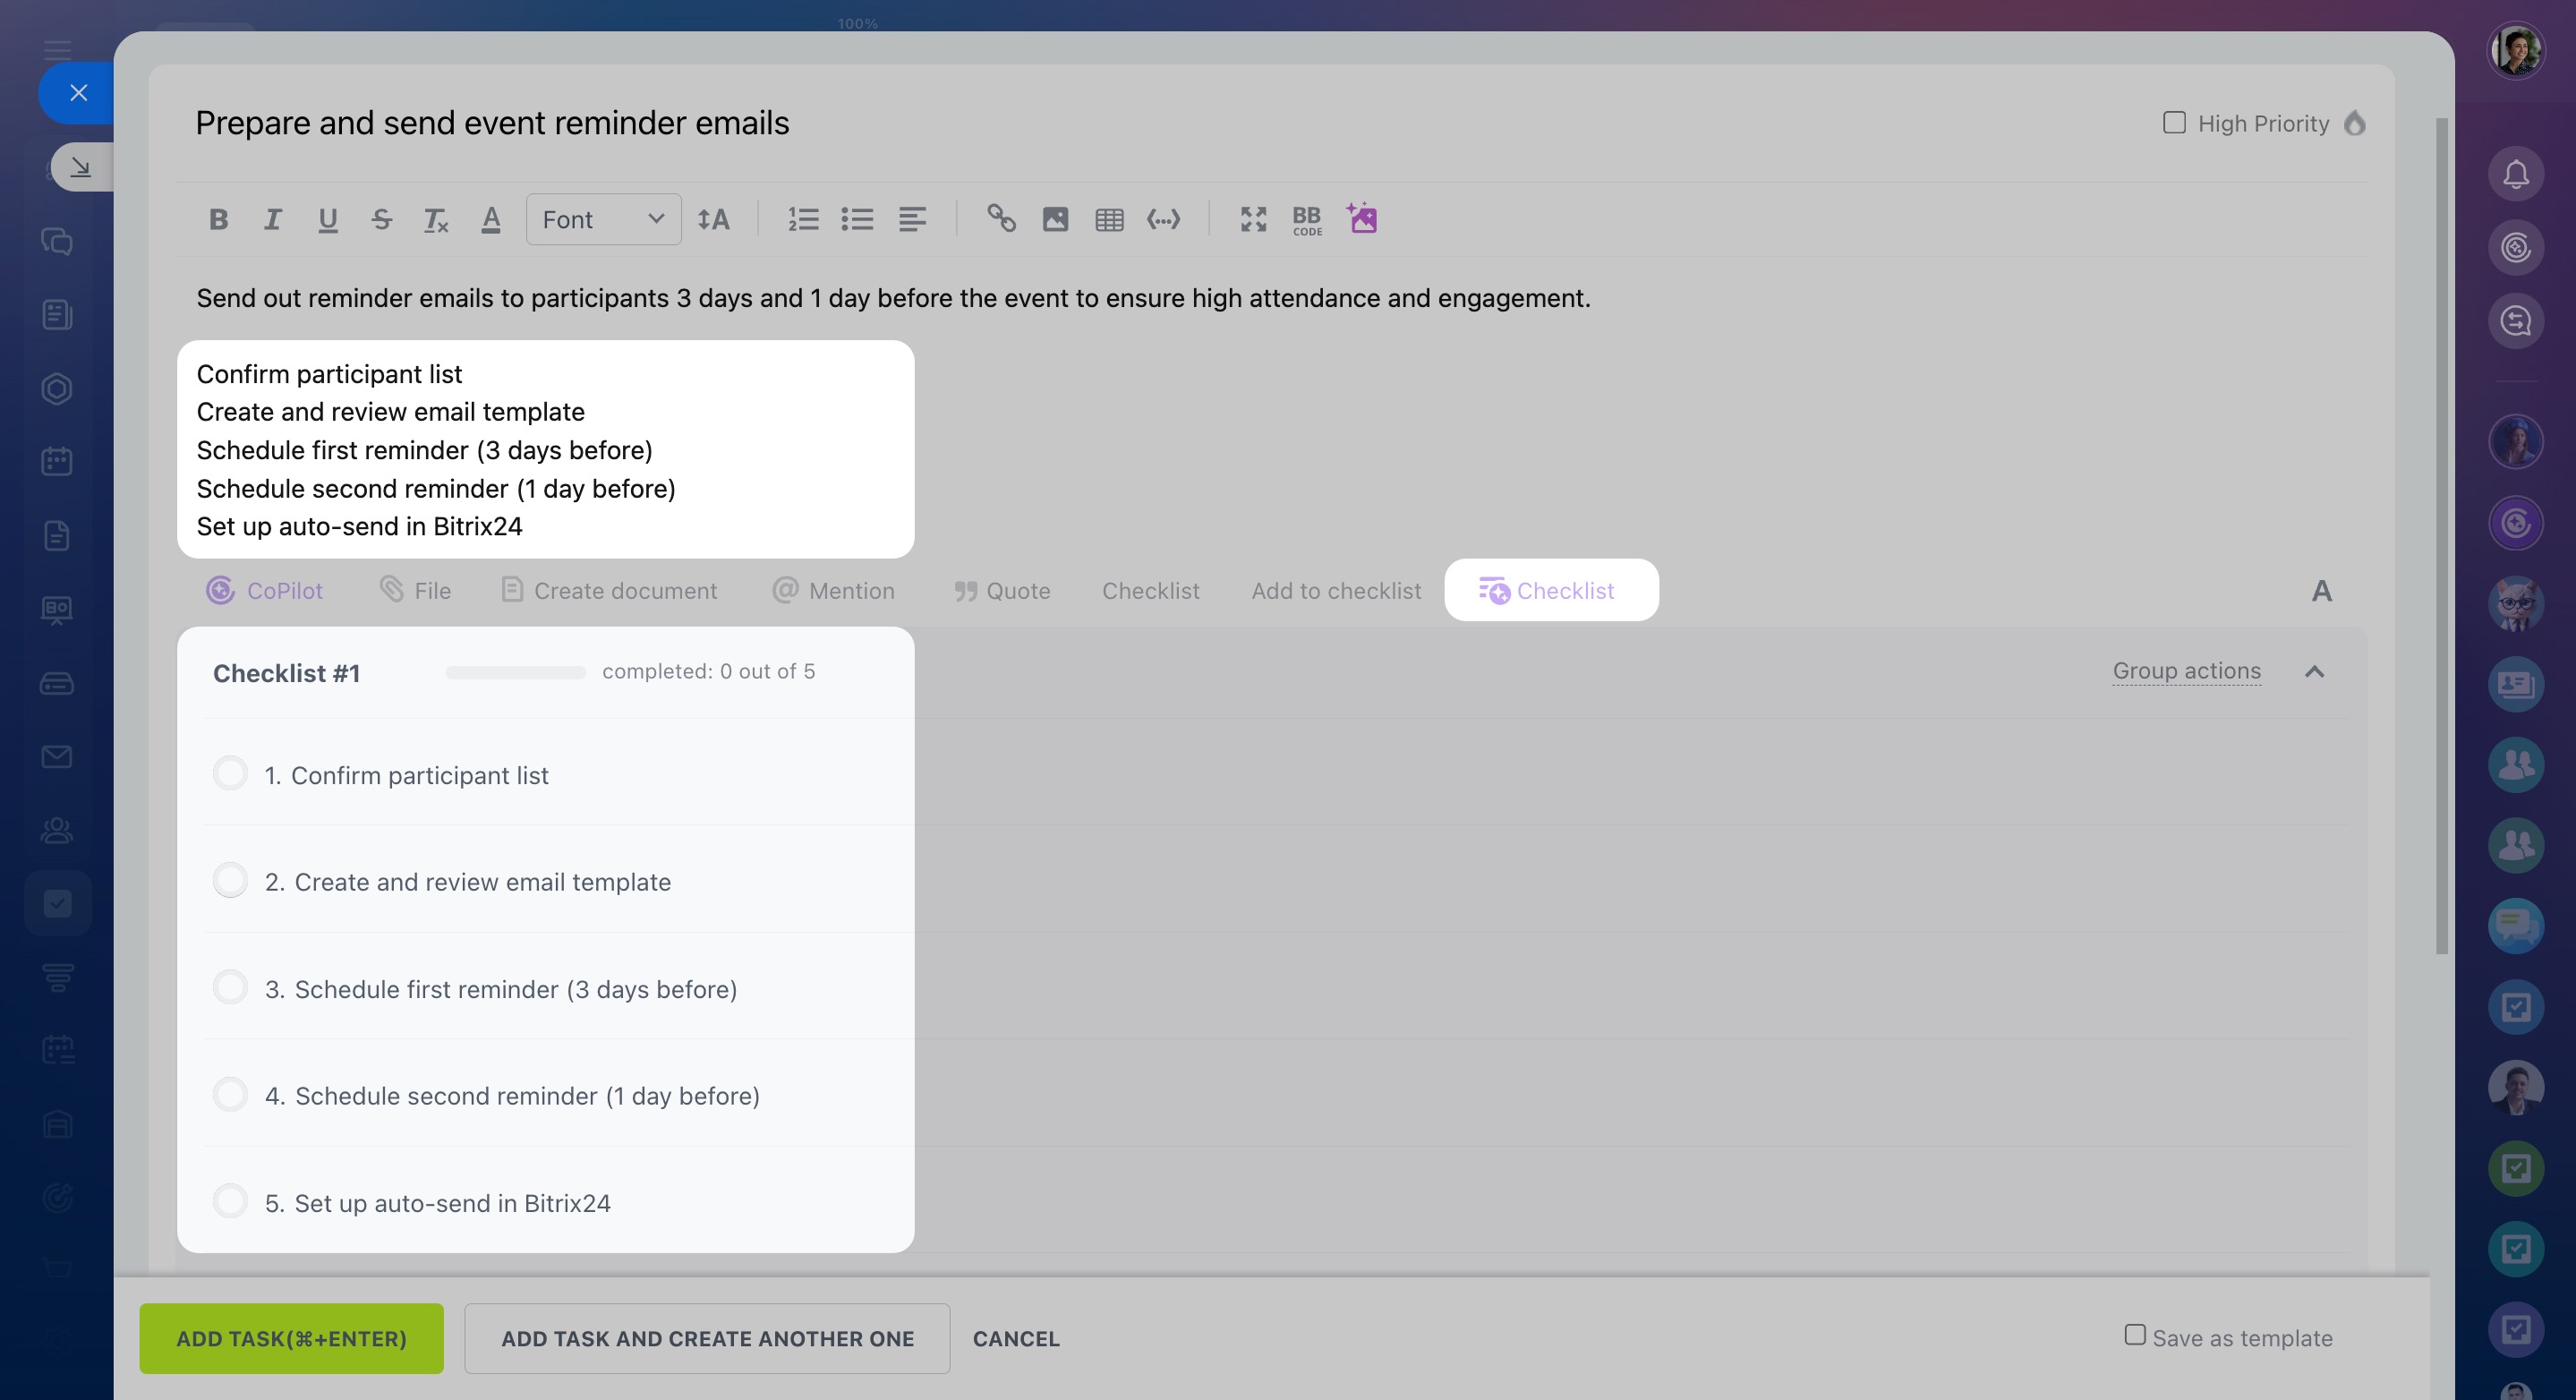This screenshot has height=1400, width=2576.
Task: Click the Add Task button
Action: coord(291,1338)
